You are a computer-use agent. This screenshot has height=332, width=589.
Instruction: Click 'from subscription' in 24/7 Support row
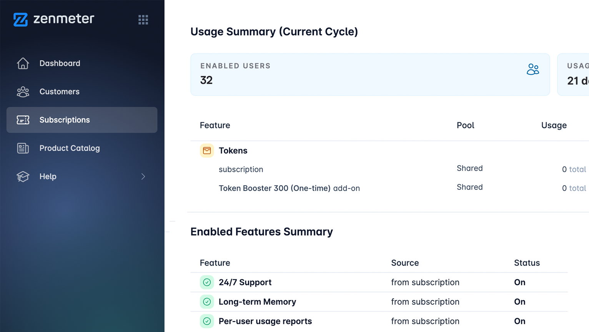pyautogui.click(x=425, y=282)
